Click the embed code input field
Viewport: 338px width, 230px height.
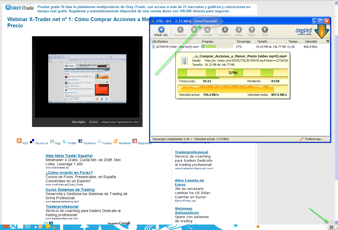pyautogui.click(x=119, y=122)
